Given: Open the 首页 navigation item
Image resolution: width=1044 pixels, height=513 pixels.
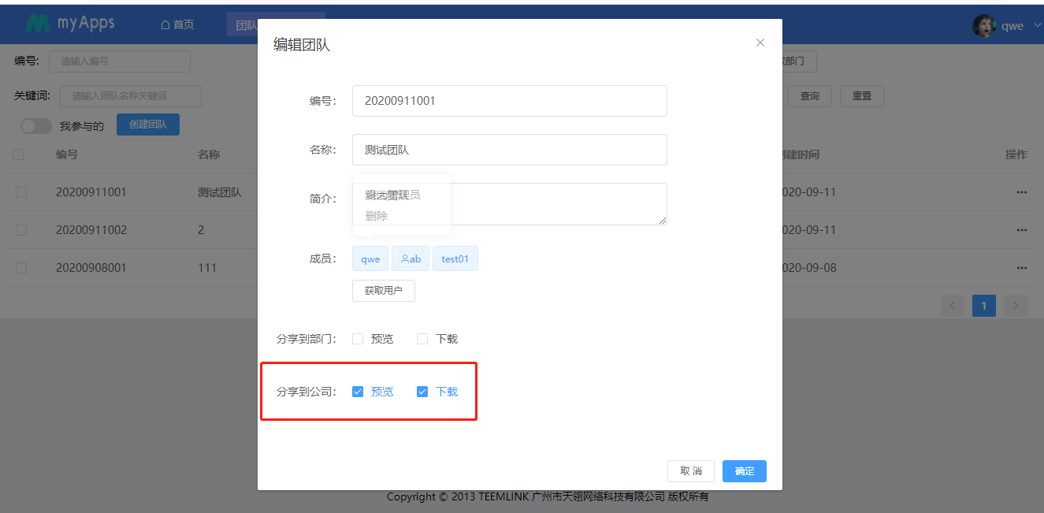Looking at the screenshot, I should click(x=177, y=25).
